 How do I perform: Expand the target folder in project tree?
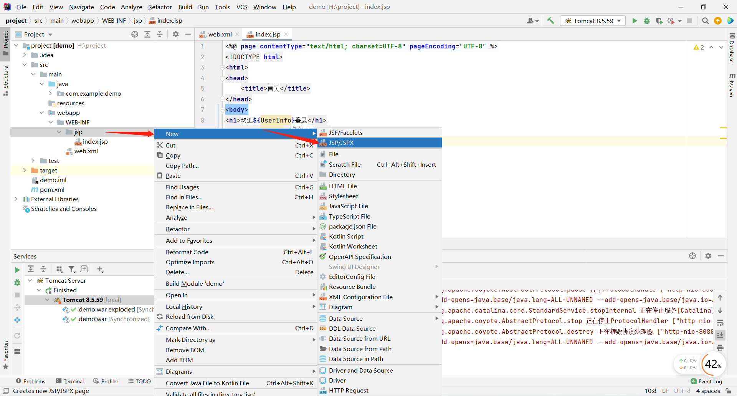tap(25, 170)
